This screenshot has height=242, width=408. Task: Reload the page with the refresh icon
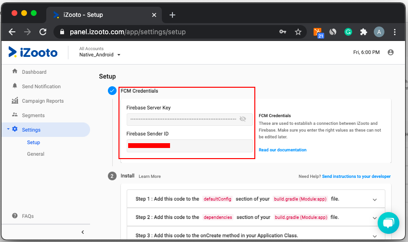43,32
